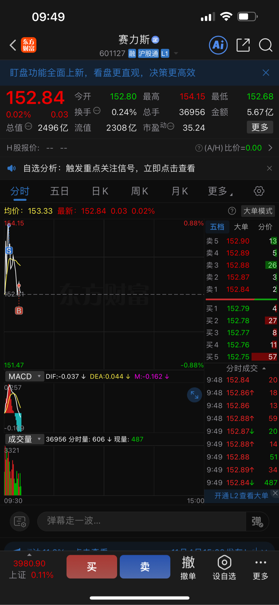Open the 开通L2查看大单 link
This screenshot has height=605, width=279.
241,496
